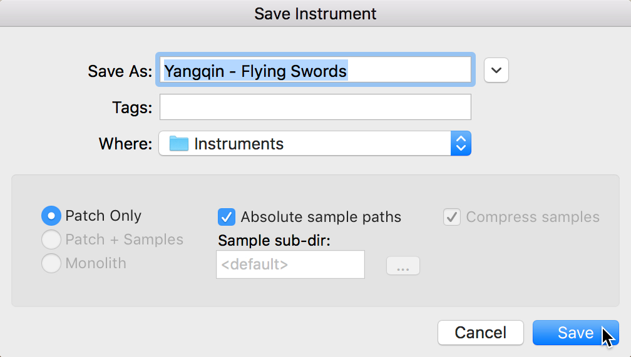Click the Absolute sample paths label
The height and width of the screenshot is (357, 631).
point(321,217)
